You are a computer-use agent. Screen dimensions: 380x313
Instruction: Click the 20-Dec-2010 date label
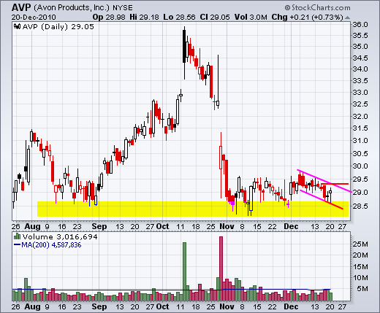point(34,18)
